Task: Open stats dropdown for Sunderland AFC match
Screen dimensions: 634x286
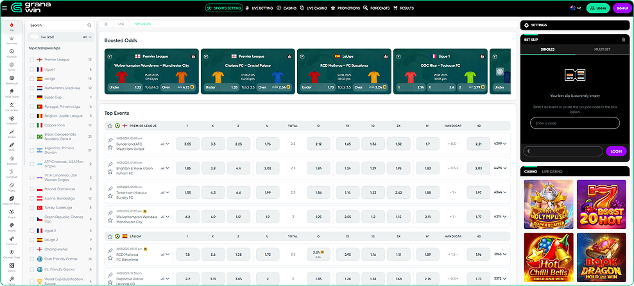Action: pyautogui.click(x=165, y=144)
